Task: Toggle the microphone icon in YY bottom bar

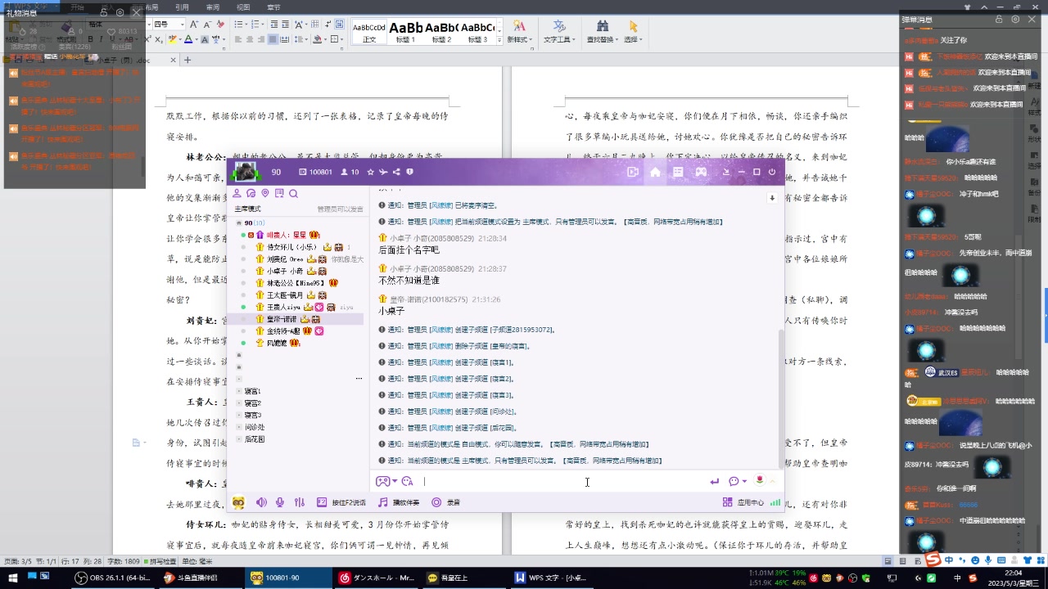Action: pos(280,502)
